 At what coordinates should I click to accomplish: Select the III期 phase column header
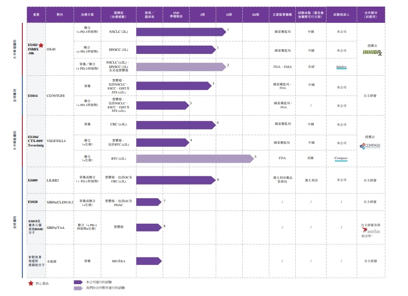click(255, 14)
